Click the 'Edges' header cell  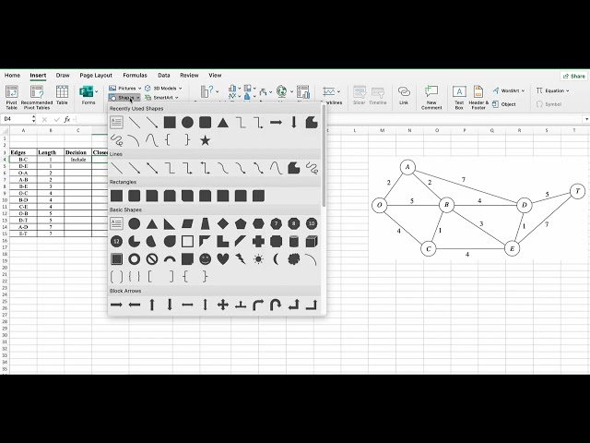(x=23, y=152)
